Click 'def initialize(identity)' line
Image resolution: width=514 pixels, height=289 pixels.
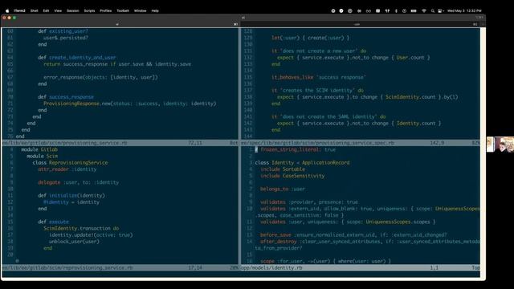click(71, 196)
